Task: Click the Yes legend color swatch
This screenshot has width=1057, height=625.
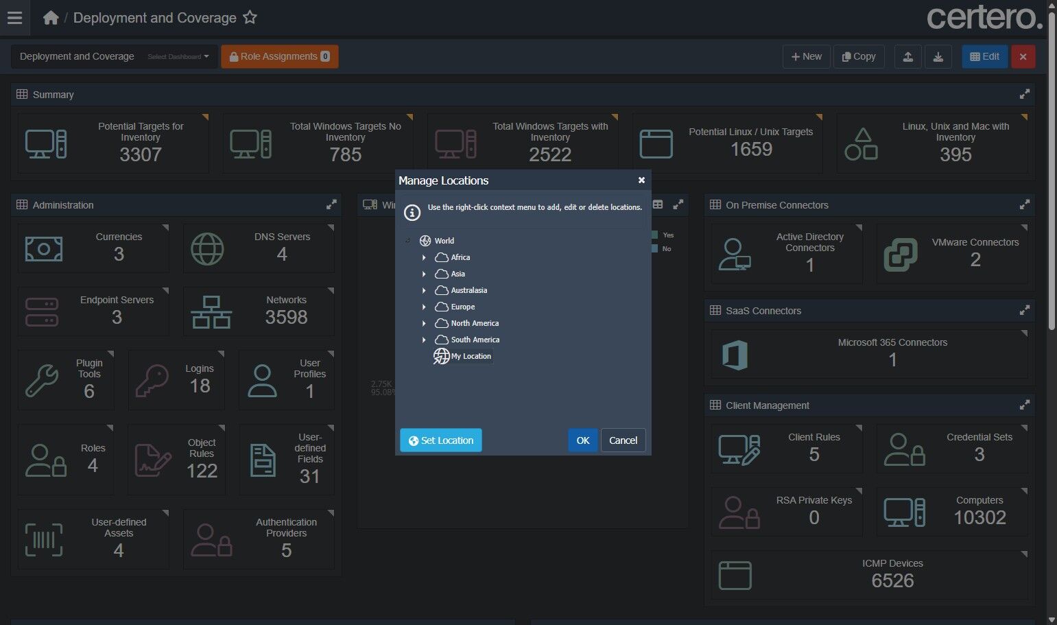Action: 654,235
